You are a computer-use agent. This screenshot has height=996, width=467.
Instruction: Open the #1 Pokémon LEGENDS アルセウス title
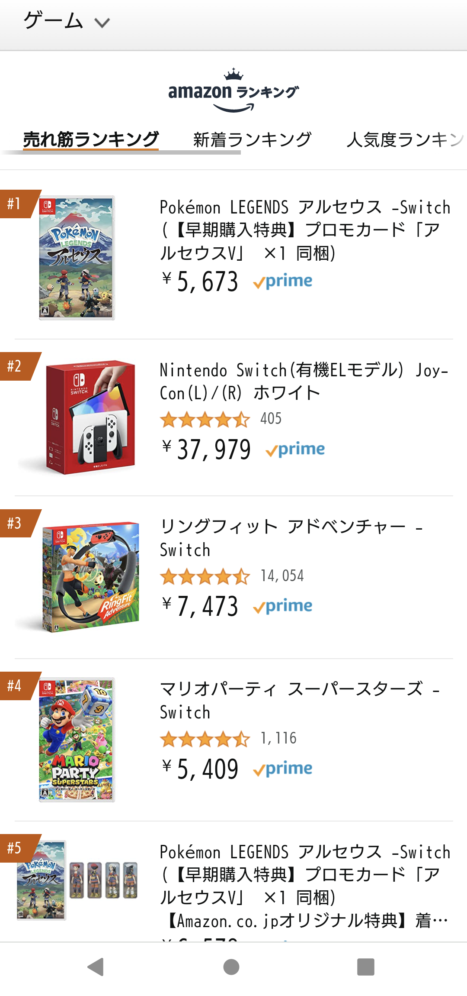tap(304, 230)
